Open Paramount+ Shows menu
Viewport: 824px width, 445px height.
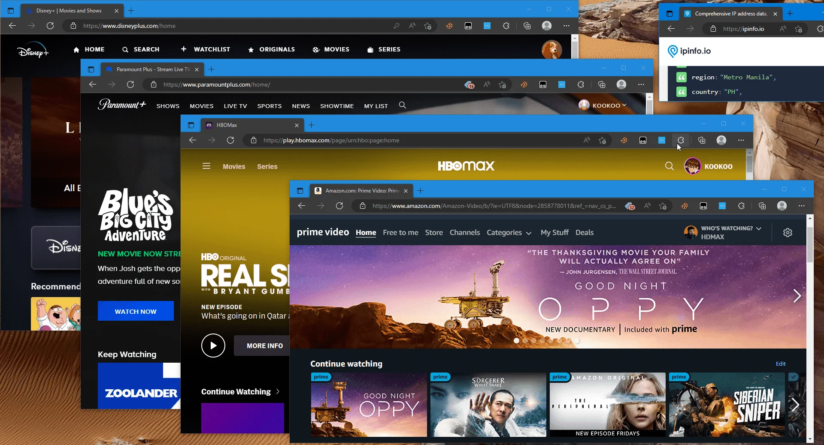[168, 106]
